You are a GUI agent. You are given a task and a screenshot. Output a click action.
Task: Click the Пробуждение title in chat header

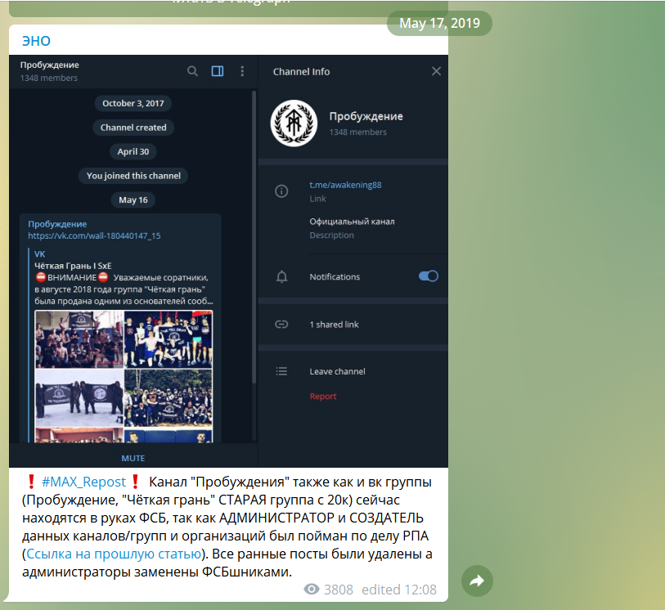tap(50, 65)
